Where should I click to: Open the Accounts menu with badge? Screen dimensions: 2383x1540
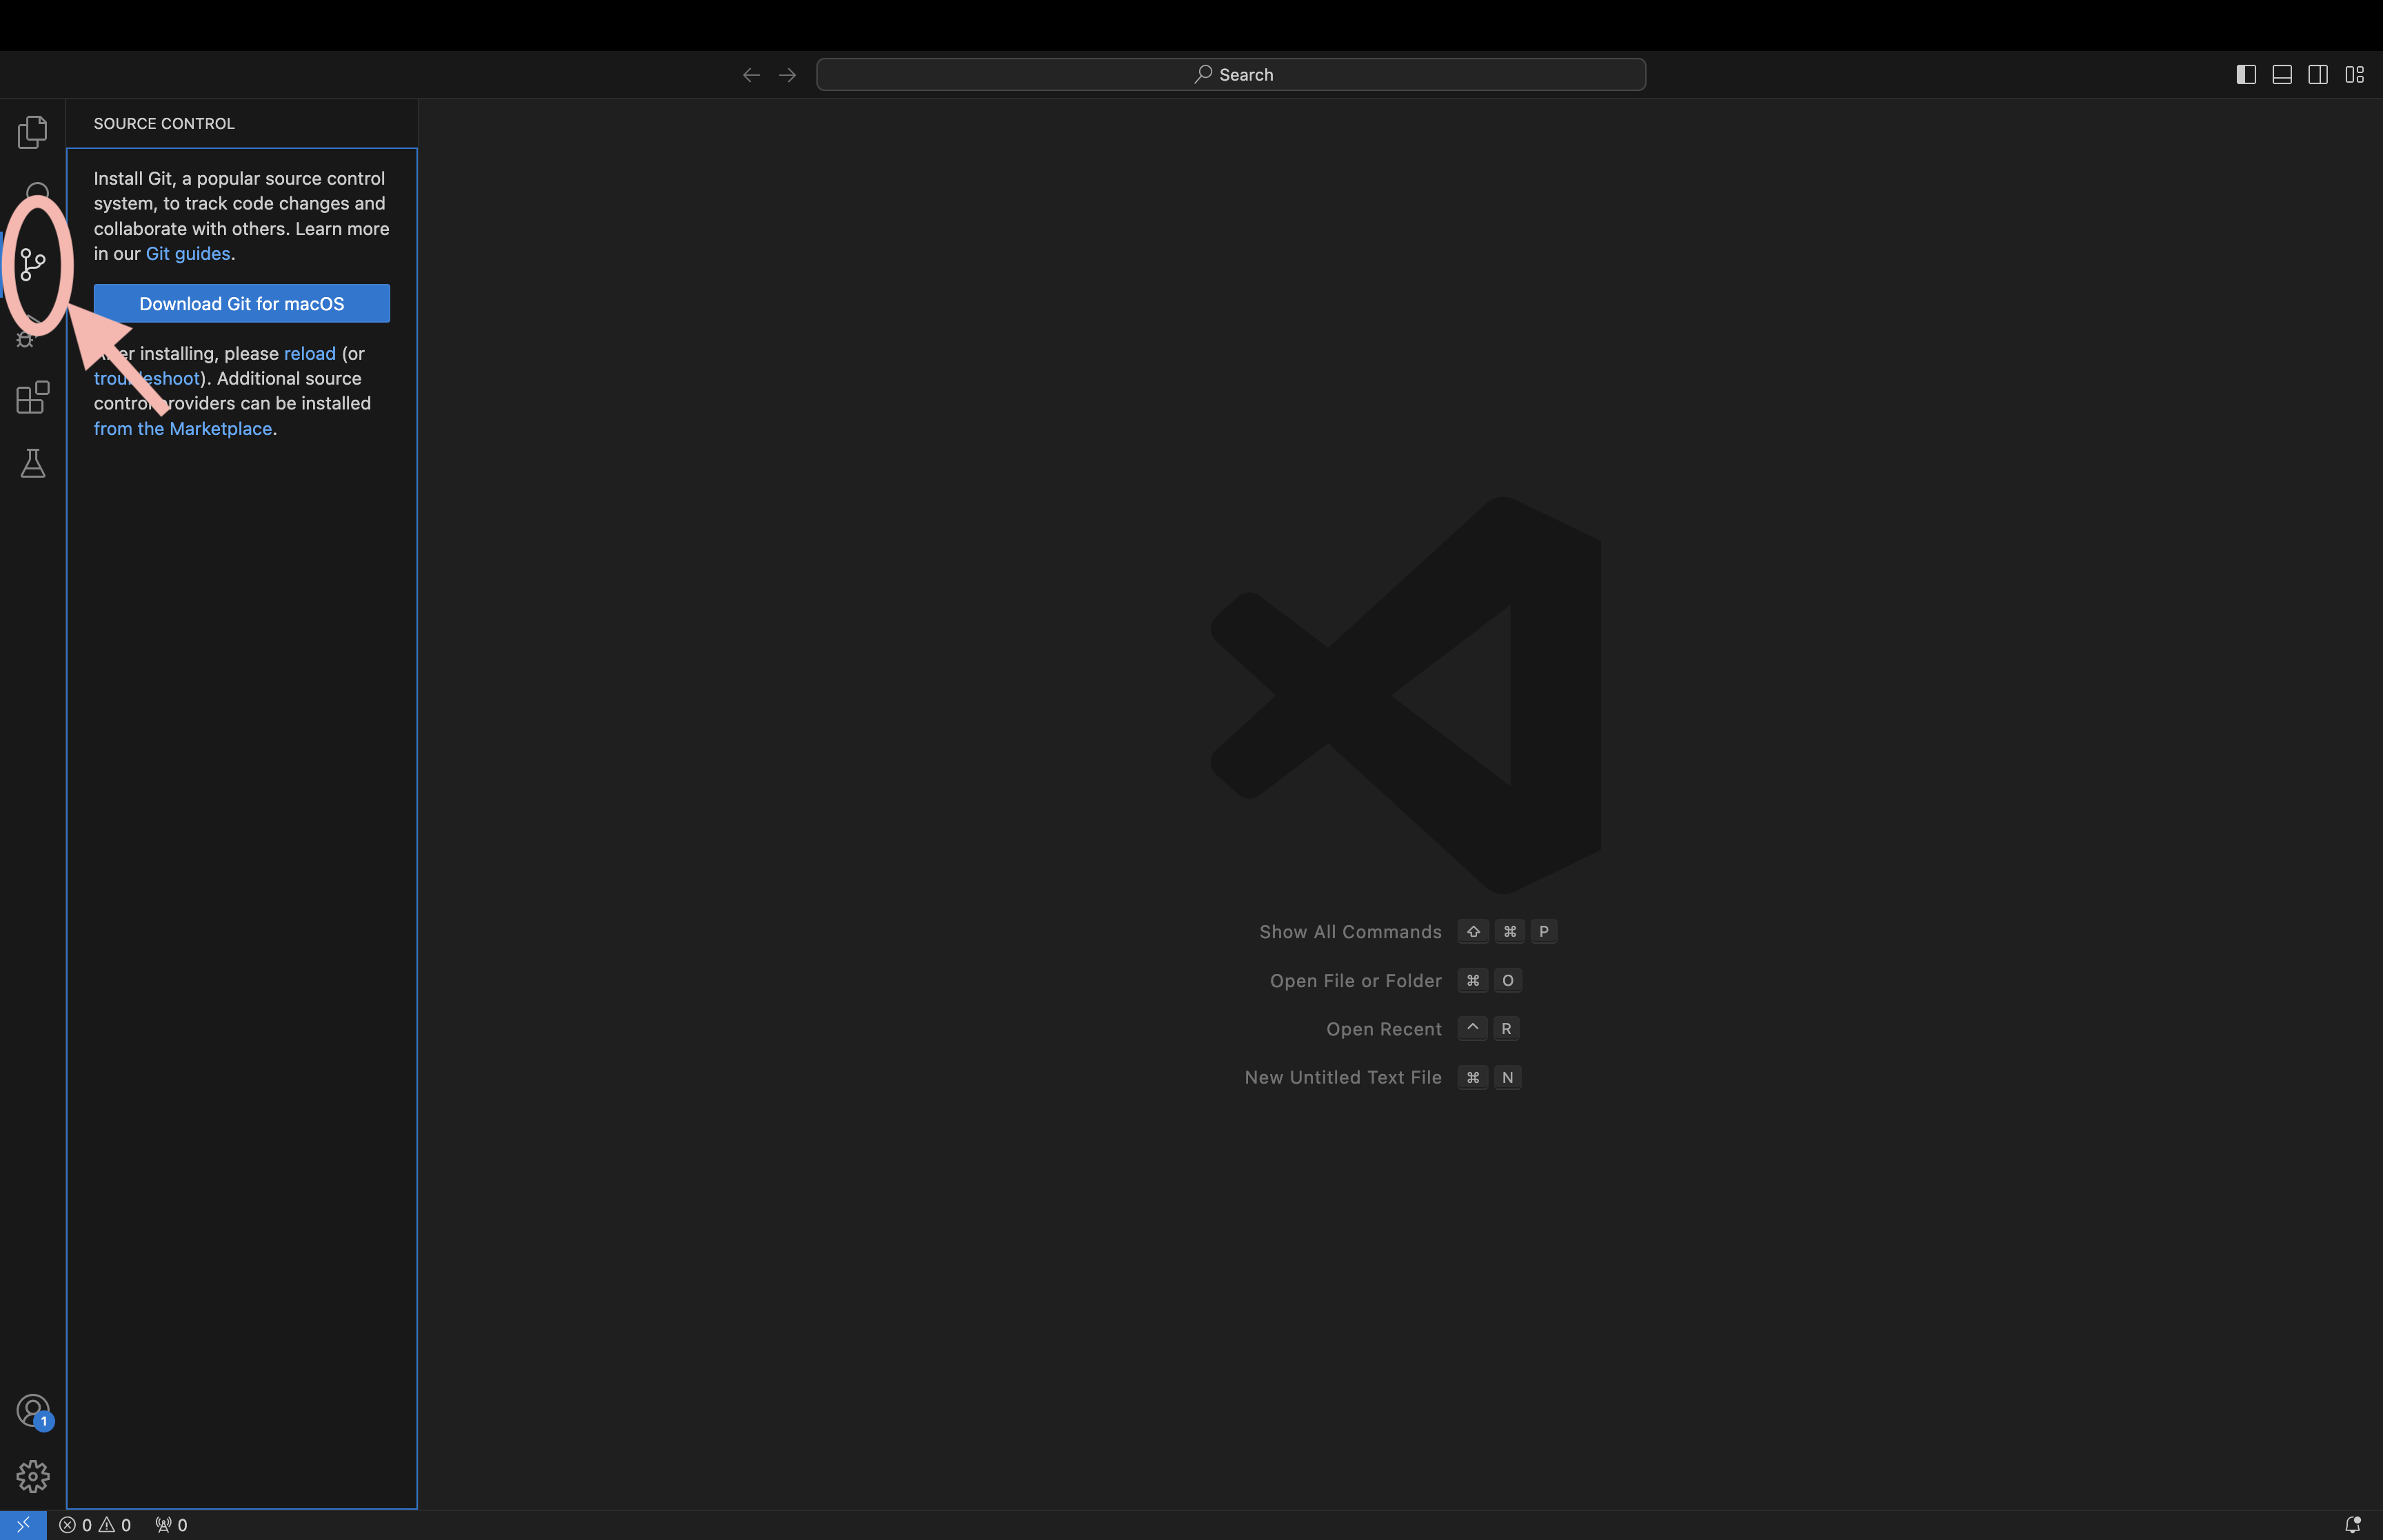coord(33,1411)
